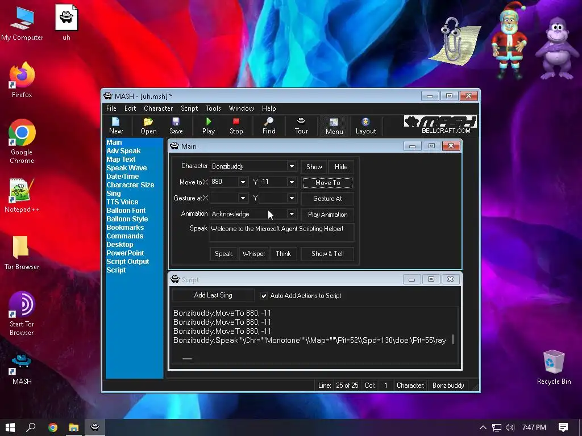Click in the script text editor area
This screenshot has height=436, width=582.
tap(315, 336)
